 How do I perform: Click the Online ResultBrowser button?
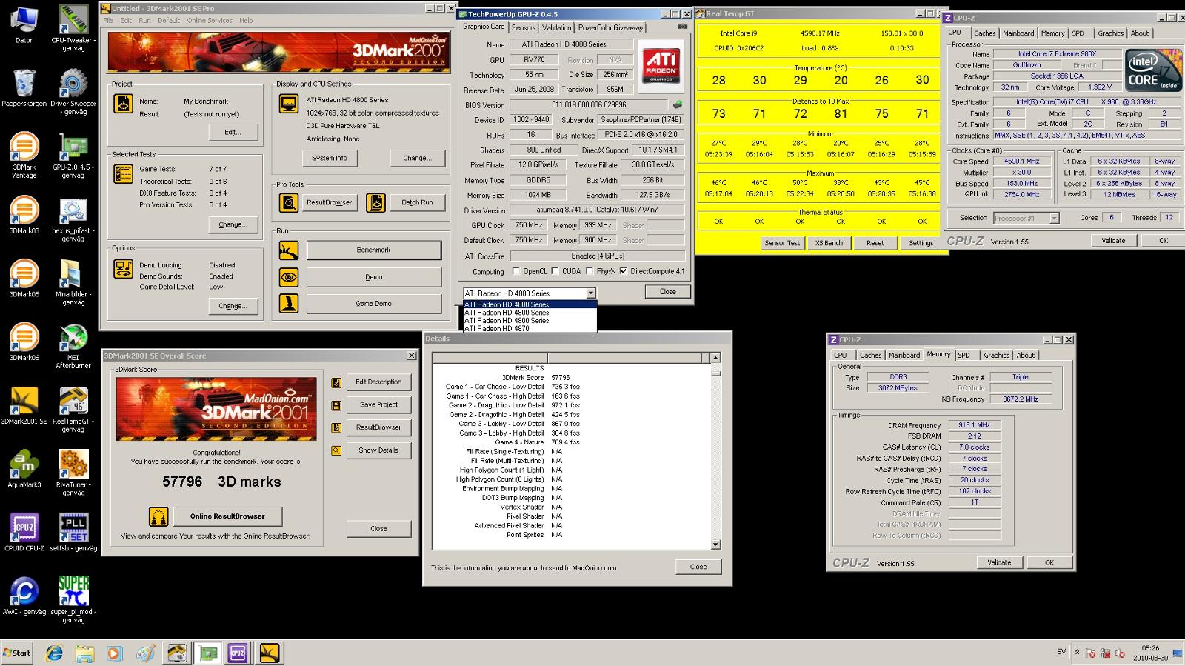227,516
